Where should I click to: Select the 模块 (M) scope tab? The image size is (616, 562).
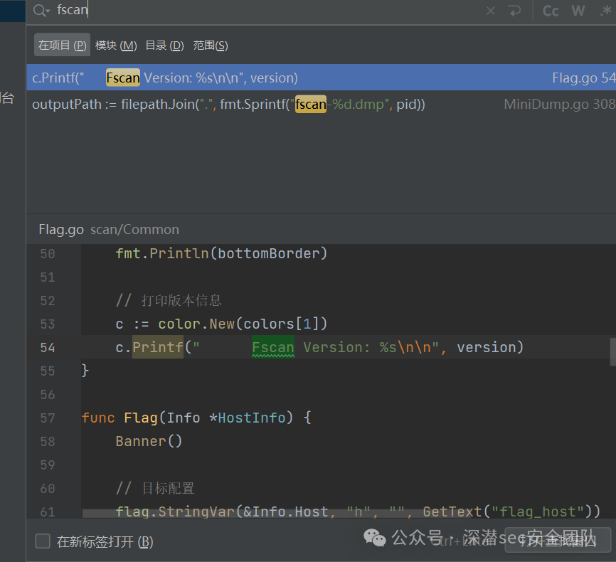point(116,46)
